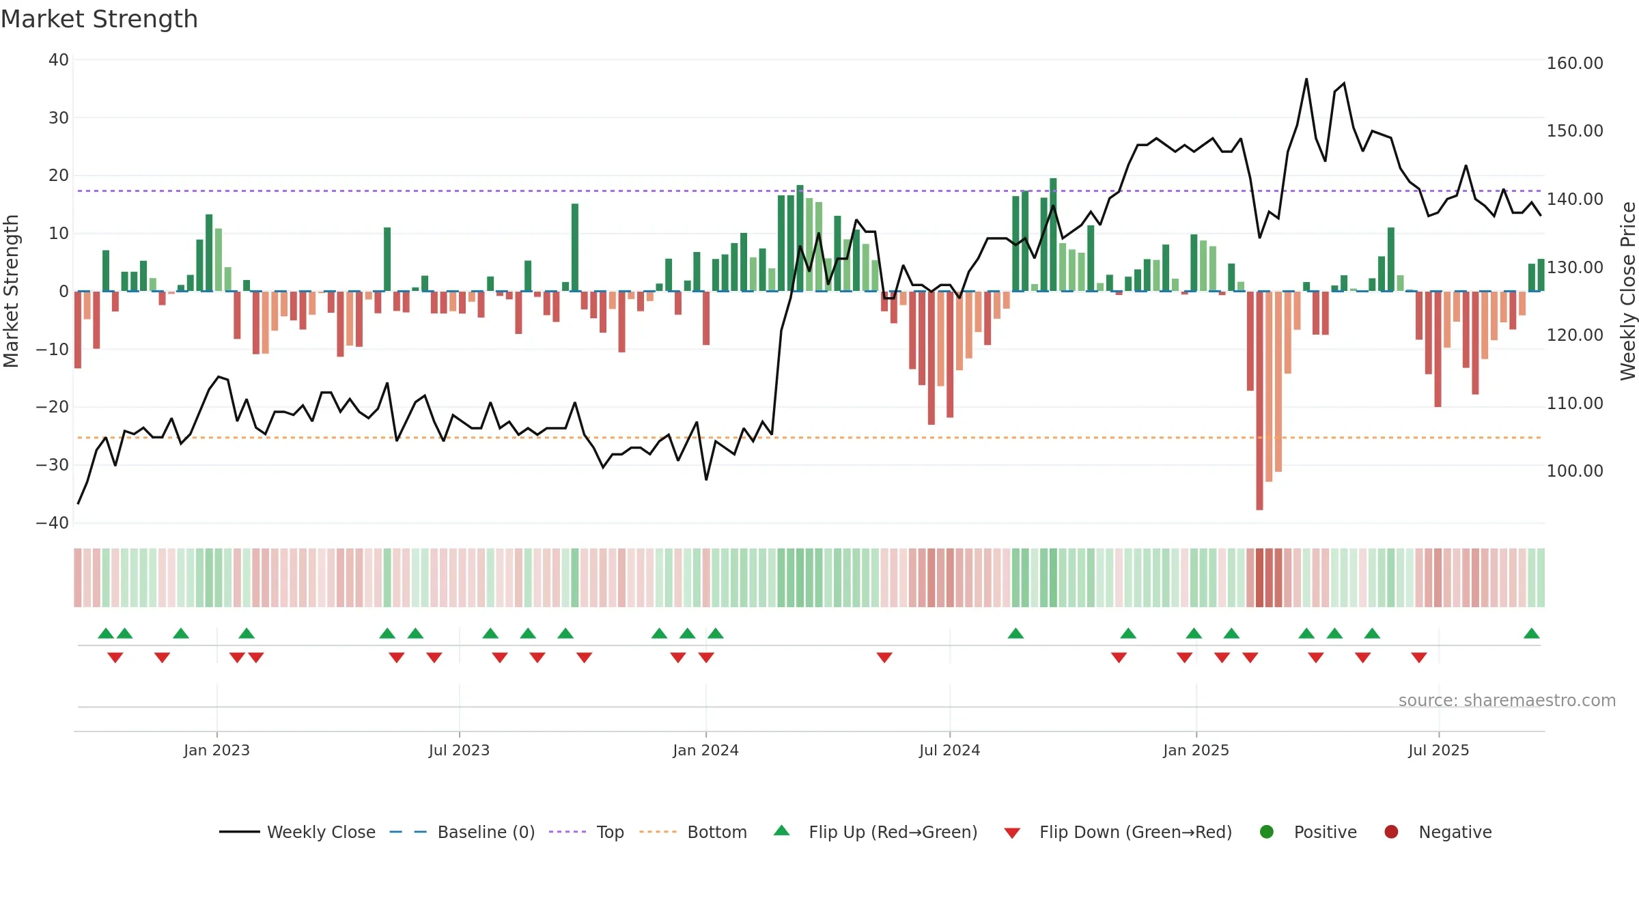The image size is (1639, 922).
Task: Click the dark red Negative dot in legend
Action: click(x=1391, y=832)
